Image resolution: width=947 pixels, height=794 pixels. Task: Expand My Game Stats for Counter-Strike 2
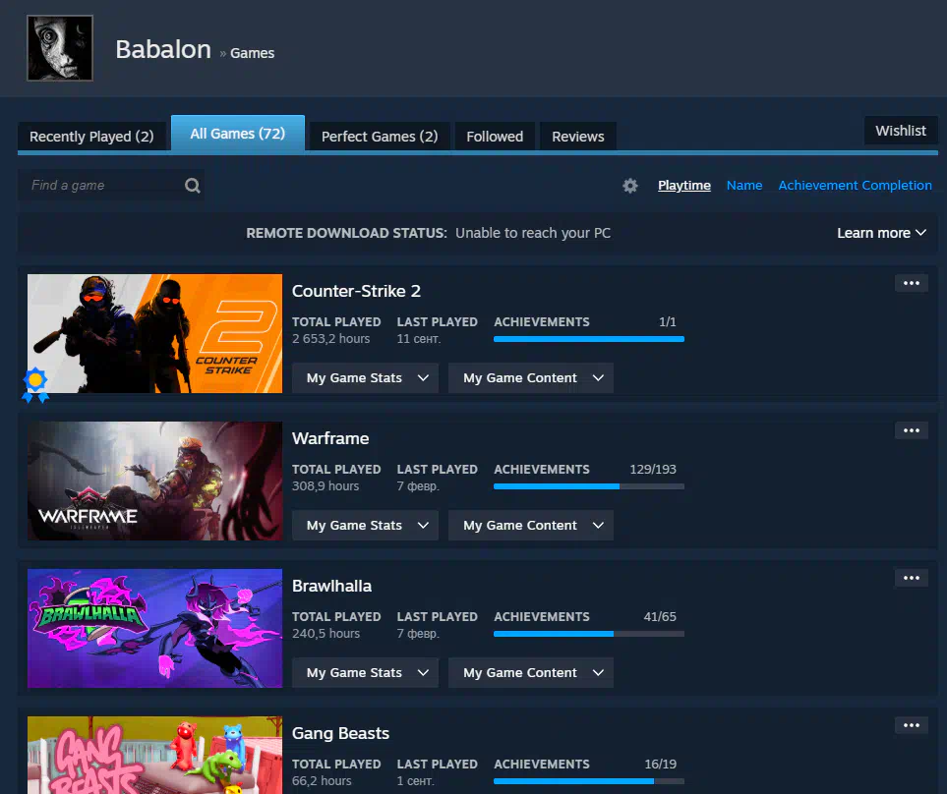click(367, 378)
